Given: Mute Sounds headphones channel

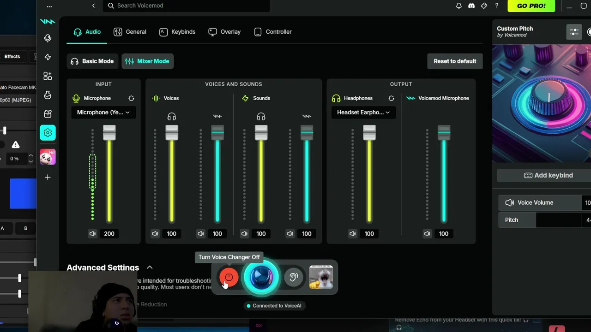Looking at the screenshot, I should 244,234.
